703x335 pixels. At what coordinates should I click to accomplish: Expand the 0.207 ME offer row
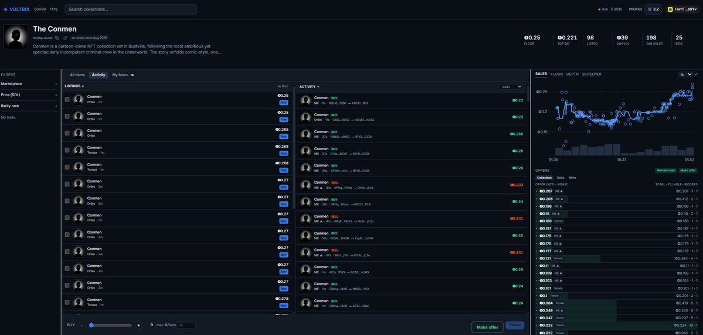[616, 191]
